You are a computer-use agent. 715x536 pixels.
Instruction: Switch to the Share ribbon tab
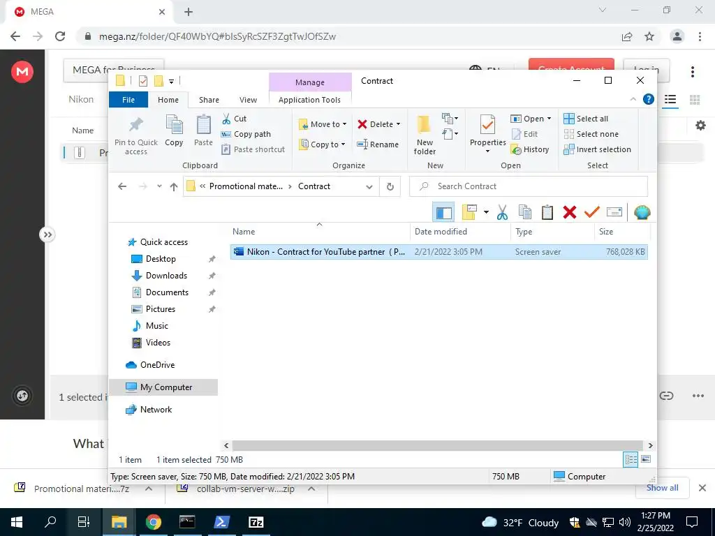pos(209,100)
